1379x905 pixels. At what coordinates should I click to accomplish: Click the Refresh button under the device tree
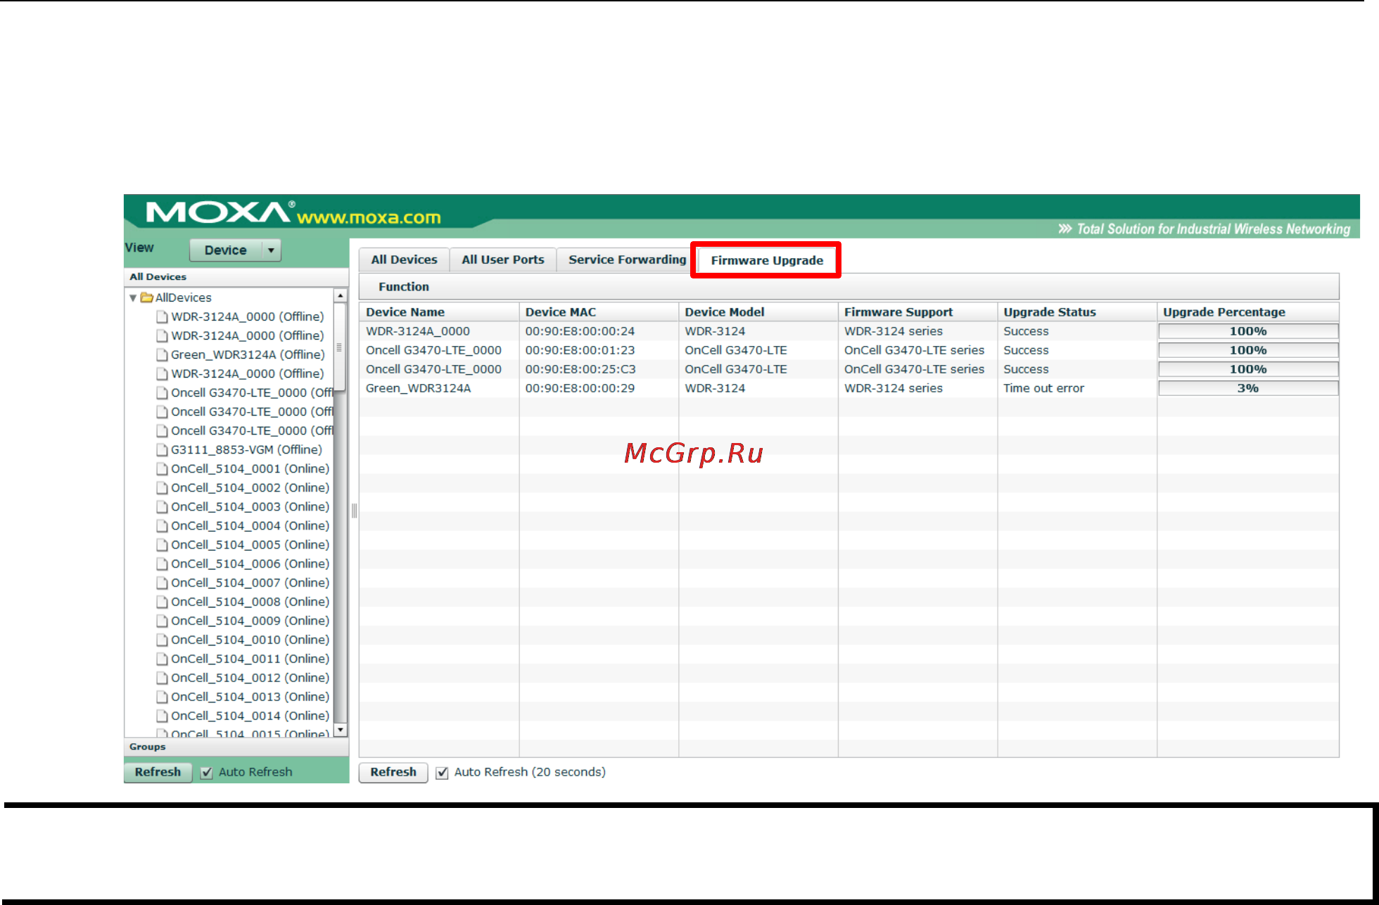click(158, 772)
